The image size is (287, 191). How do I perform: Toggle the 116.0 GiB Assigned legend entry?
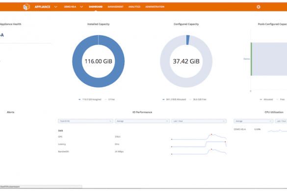click(x=90, y=99)
